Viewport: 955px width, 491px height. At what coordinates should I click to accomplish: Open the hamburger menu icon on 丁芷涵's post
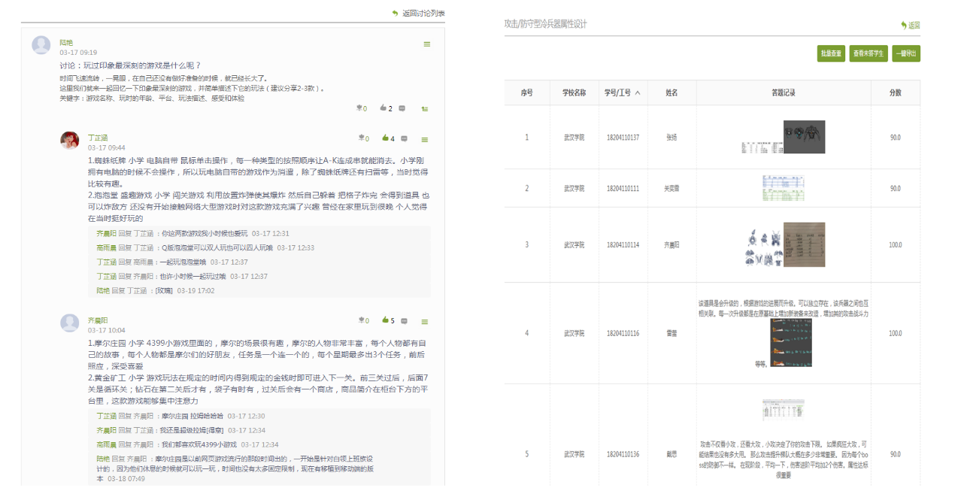coord(425,138)
